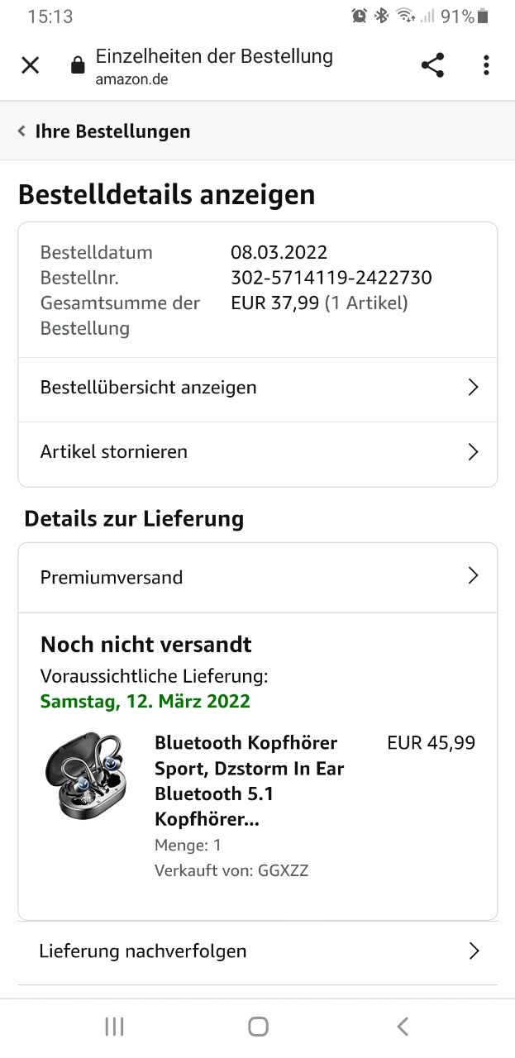
Task: Expand Bestellübersicht anzeigen chevron
Action: pos(473,387)
